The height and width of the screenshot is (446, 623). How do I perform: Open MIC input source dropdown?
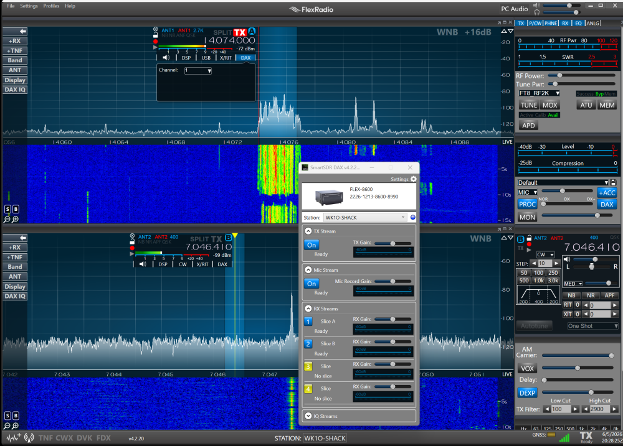pyautogui.click(x=527, y=192)
